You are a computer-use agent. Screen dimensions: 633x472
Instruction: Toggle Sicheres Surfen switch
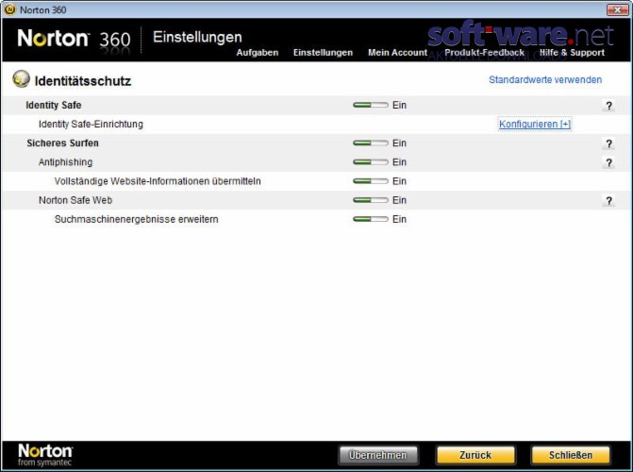(370, 143)
